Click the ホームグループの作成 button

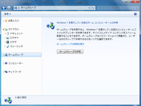tap(70, 52)
